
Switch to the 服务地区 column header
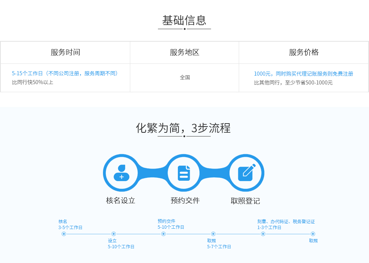(184, 52)
